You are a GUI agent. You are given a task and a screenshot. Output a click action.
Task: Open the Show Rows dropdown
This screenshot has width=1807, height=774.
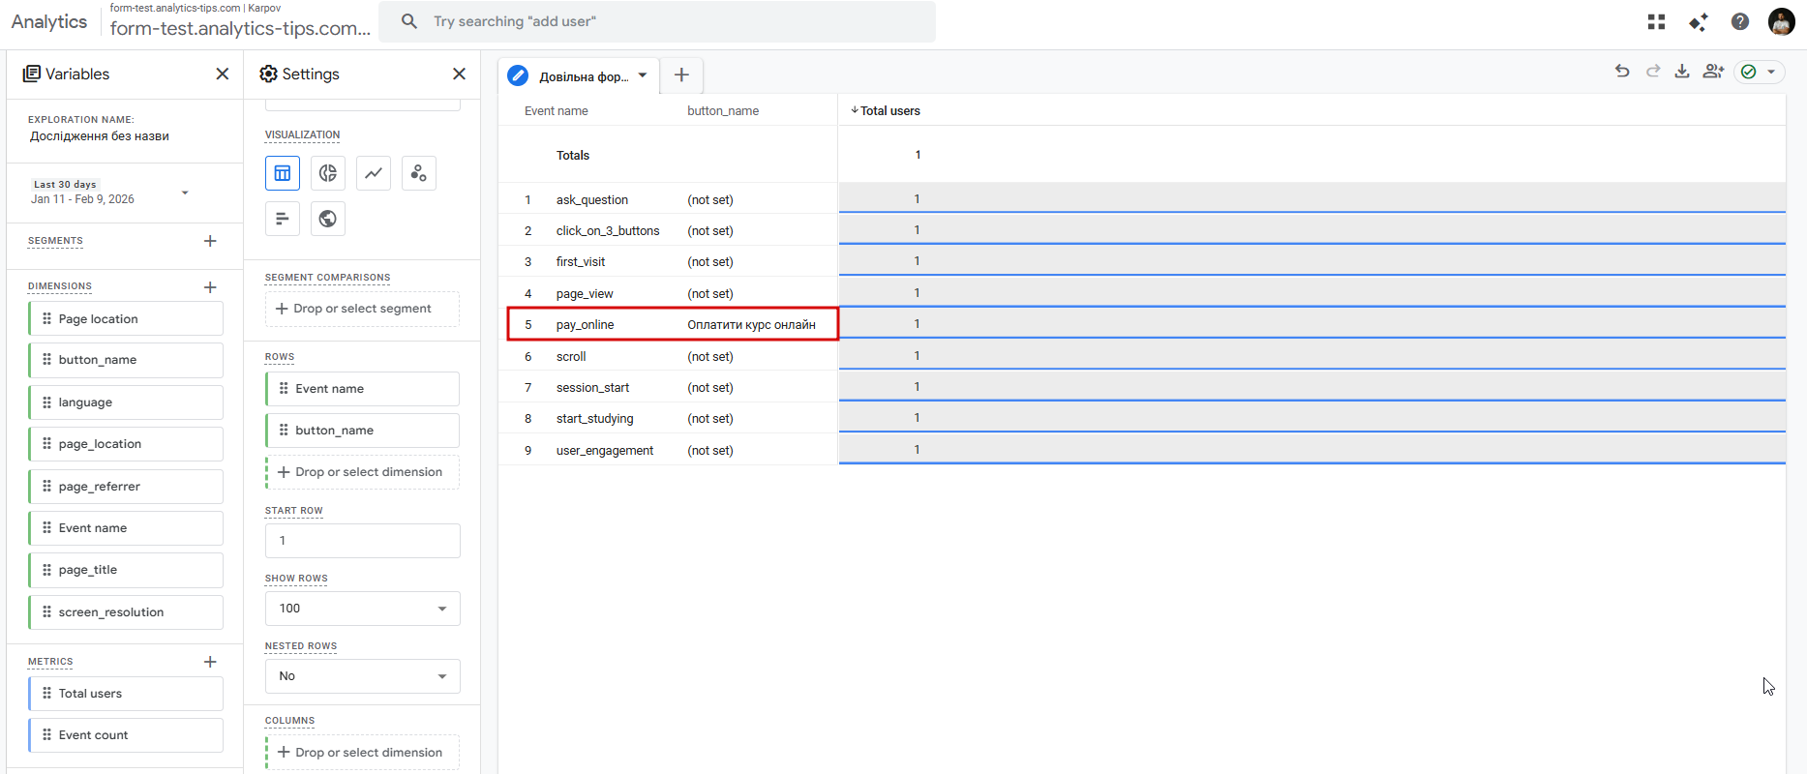[363, 609]
